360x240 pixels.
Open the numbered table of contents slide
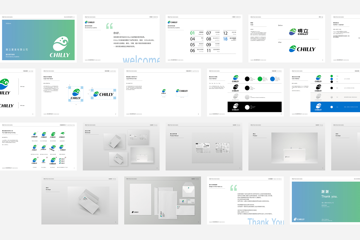204,38
